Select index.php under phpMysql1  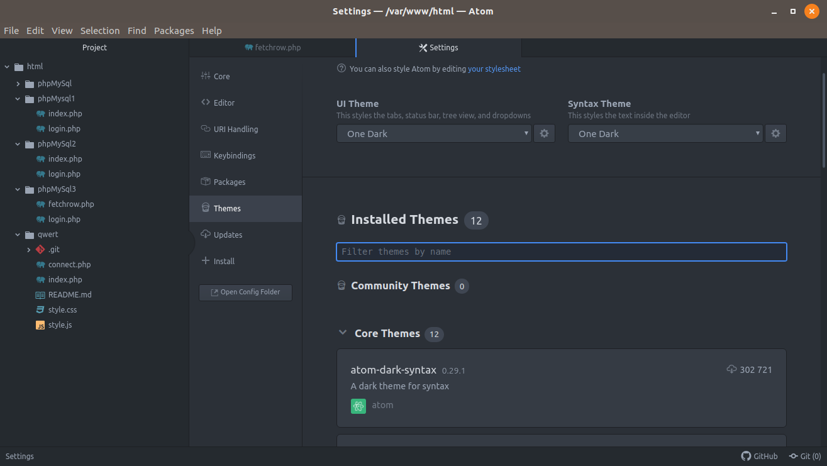pos(65,114)
